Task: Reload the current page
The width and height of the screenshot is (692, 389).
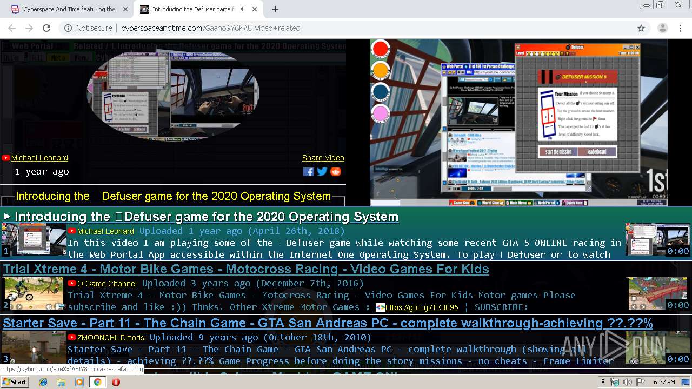Action: pos(46,28)
